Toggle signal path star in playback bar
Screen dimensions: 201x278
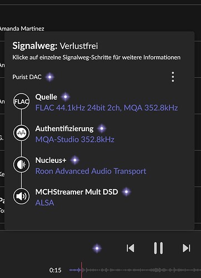[97, 248]
